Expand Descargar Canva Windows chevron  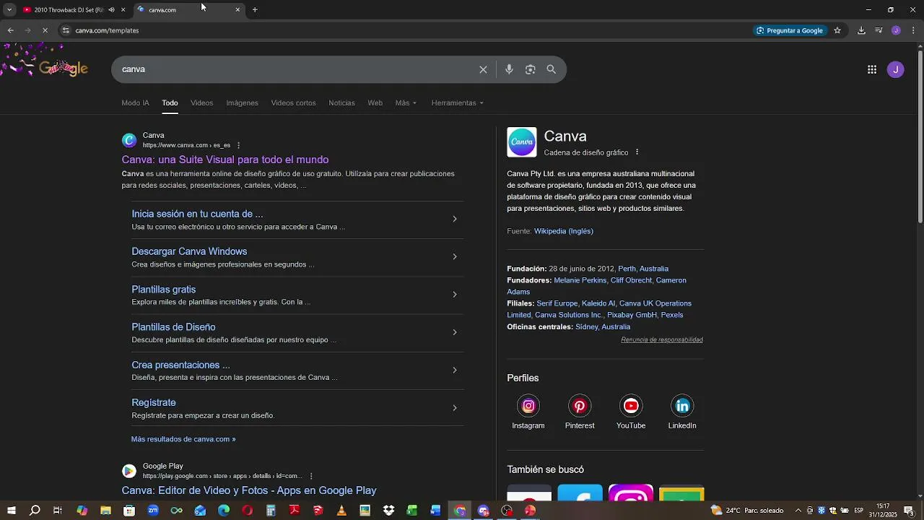tap(455, 257)
